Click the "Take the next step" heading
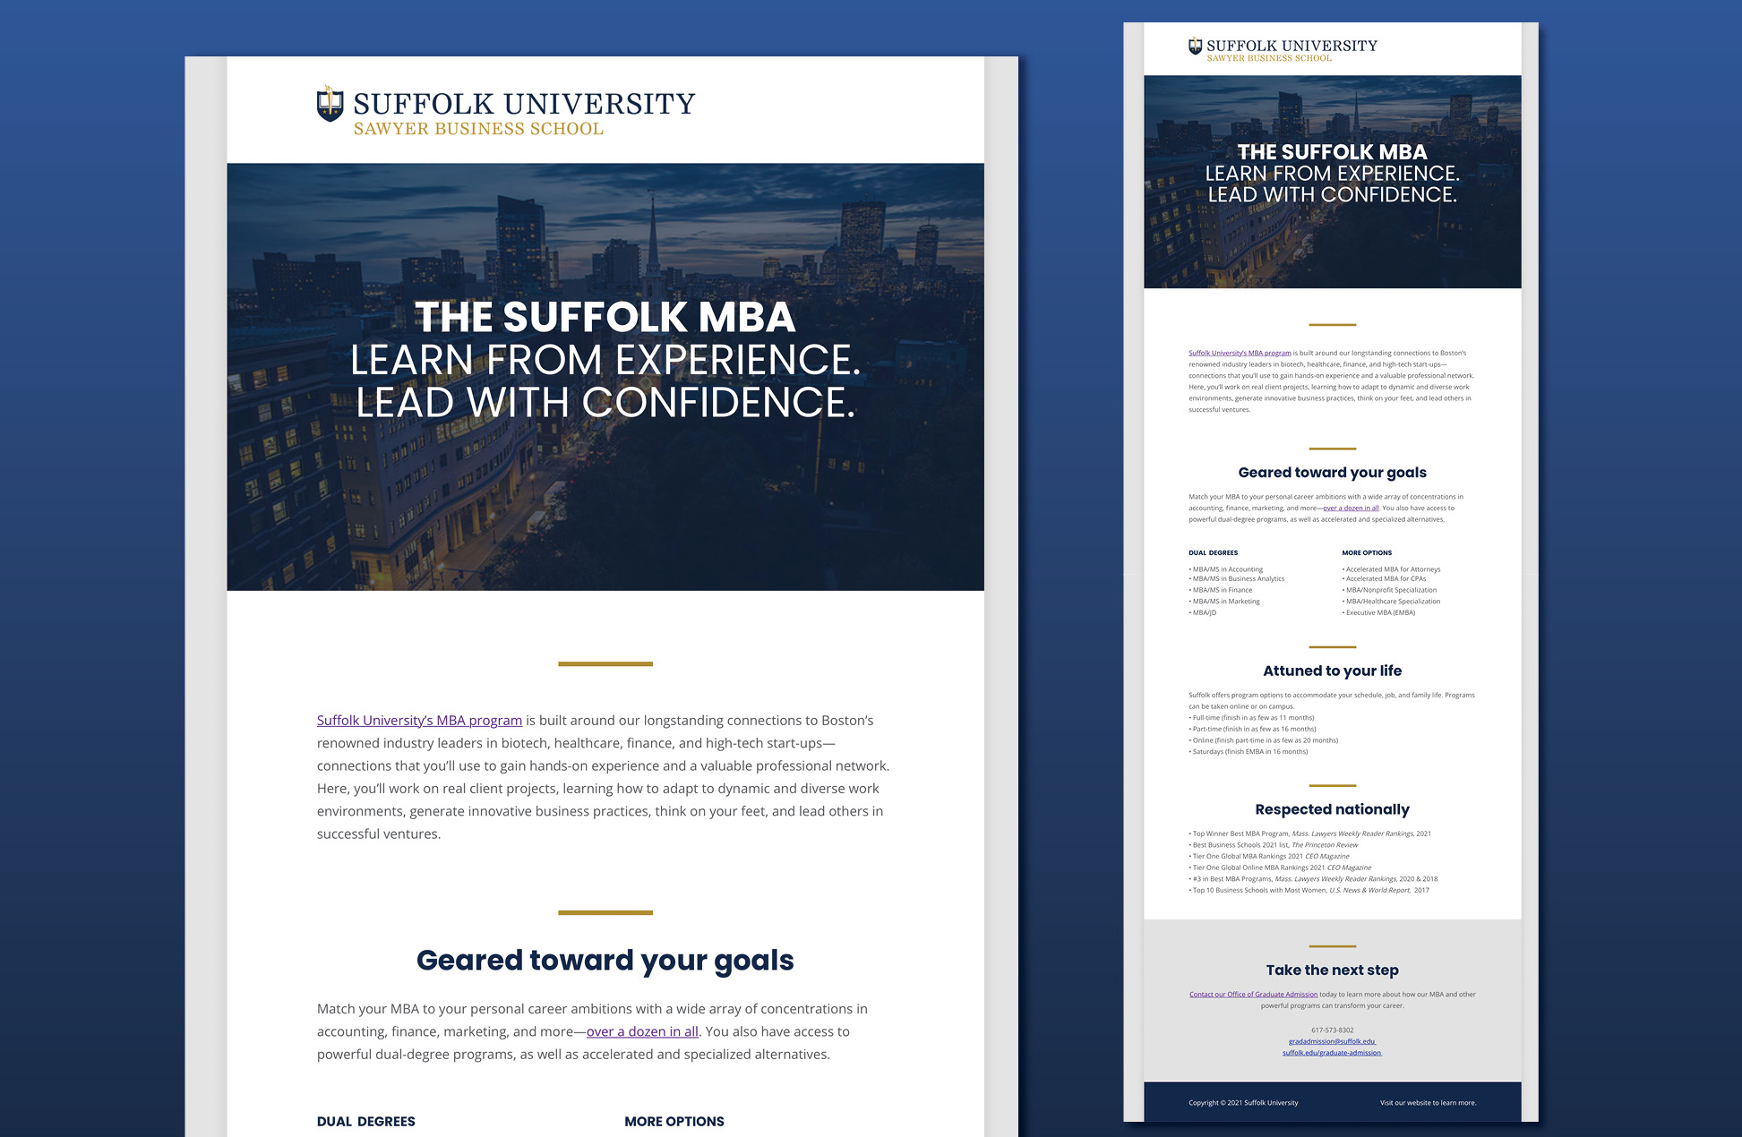The image size is (1742, 1137). click(1332, 970)
